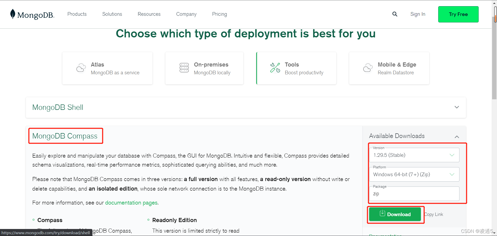
Task: Click the download arrow icon in Download button
Action: coord(382,213)
